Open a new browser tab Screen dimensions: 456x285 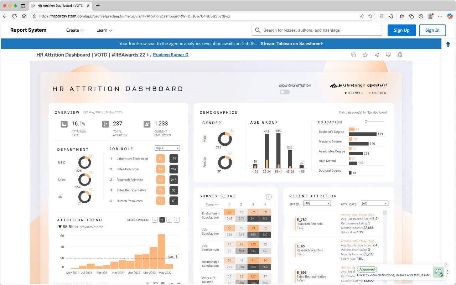98,6
